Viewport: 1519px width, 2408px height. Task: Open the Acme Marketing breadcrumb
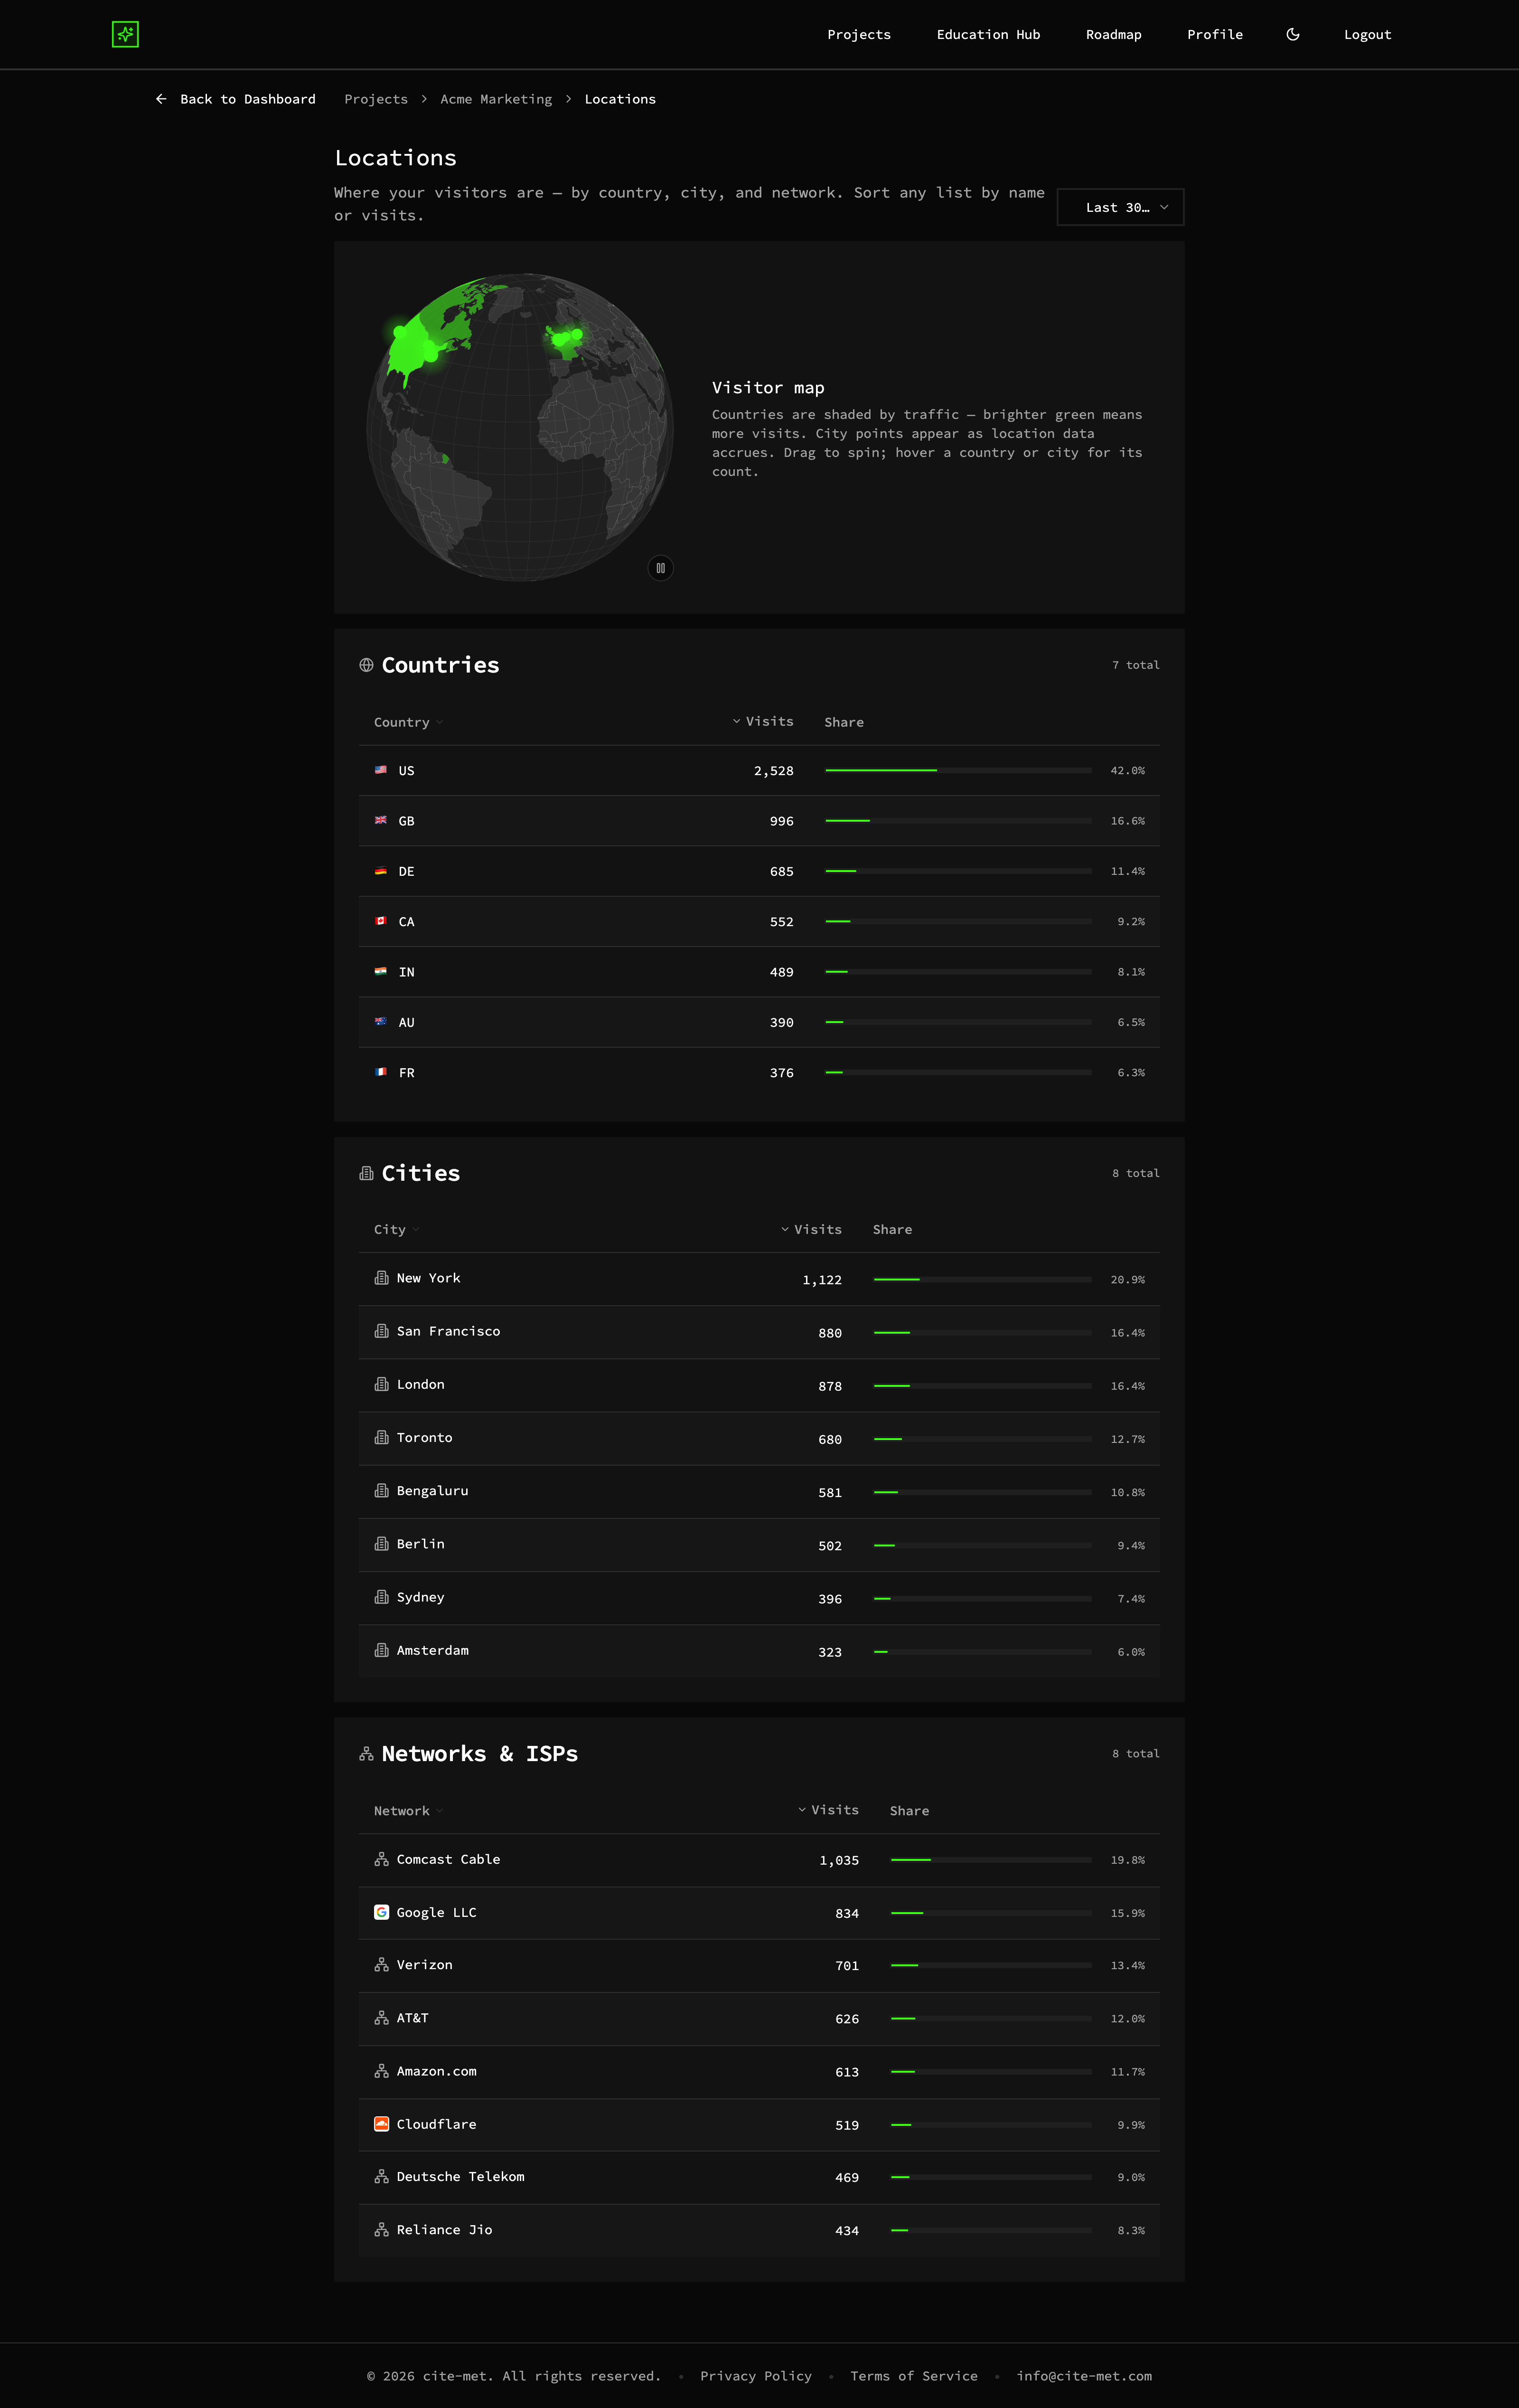[496, 99]
